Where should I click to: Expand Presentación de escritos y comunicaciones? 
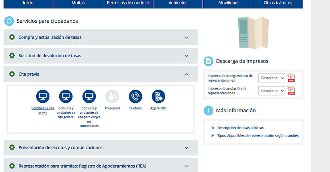pyautogui.click(x=186, y=148)
